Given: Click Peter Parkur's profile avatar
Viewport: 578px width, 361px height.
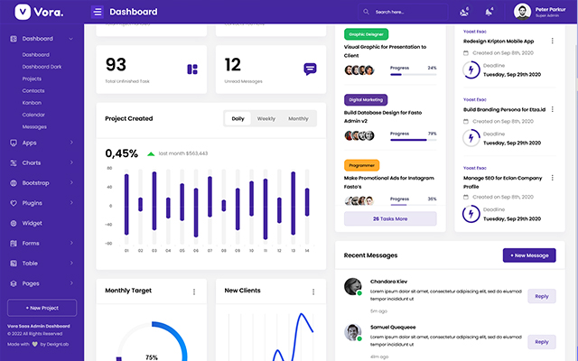Looking at the screenshot, I should click(x=521, y=12).
